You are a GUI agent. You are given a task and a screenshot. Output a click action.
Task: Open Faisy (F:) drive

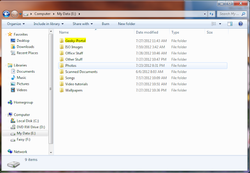tap(20, 139)
